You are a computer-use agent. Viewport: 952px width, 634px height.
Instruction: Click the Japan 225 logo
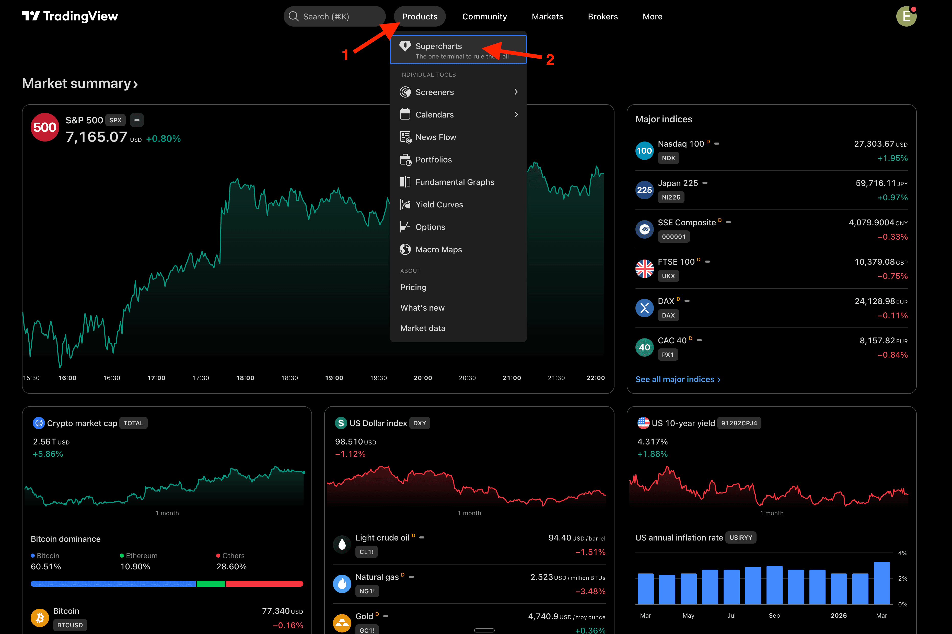tap(644, 190)
